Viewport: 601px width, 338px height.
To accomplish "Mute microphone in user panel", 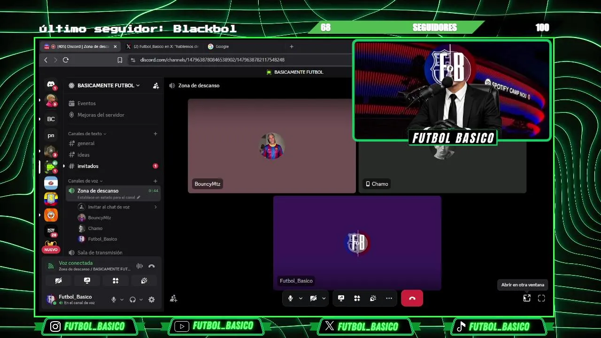I will 114,300.
